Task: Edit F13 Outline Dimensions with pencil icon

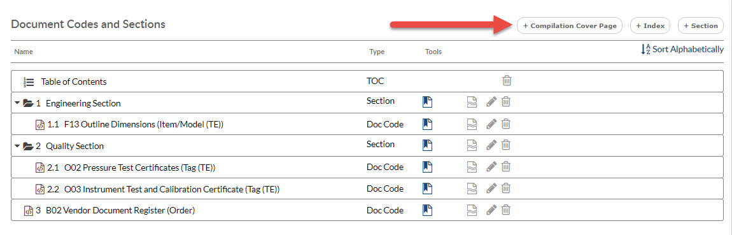Action: [x=491, y=124]
